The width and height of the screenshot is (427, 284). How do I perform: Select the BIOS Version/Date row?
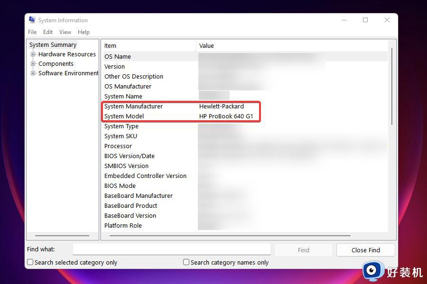[x=245, y=156]
